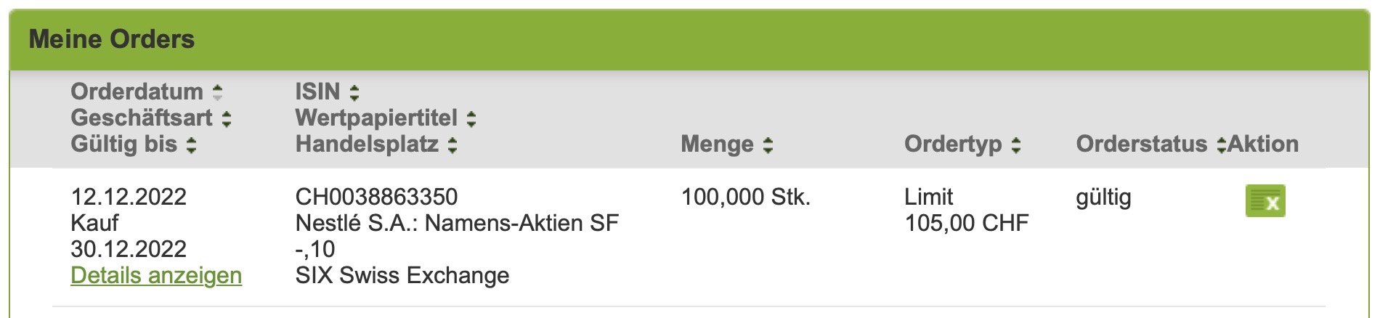Viewport: 1380px width, 318px height.
Task: Click the sort arrows next to Wertpapiertitel
Action: point(471,118)
